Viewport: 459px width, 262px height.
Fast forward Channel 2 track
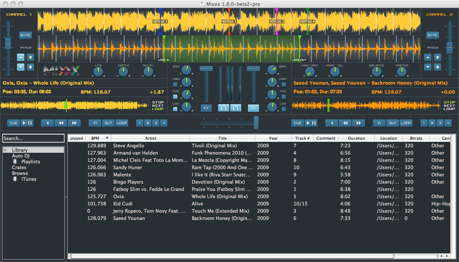pos(358,123)
